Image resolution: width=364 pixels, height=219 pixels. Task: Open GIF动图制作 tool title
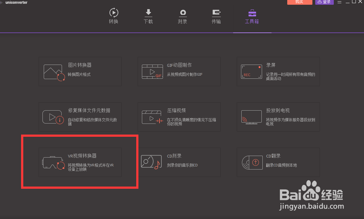click(x=179, y=65)
